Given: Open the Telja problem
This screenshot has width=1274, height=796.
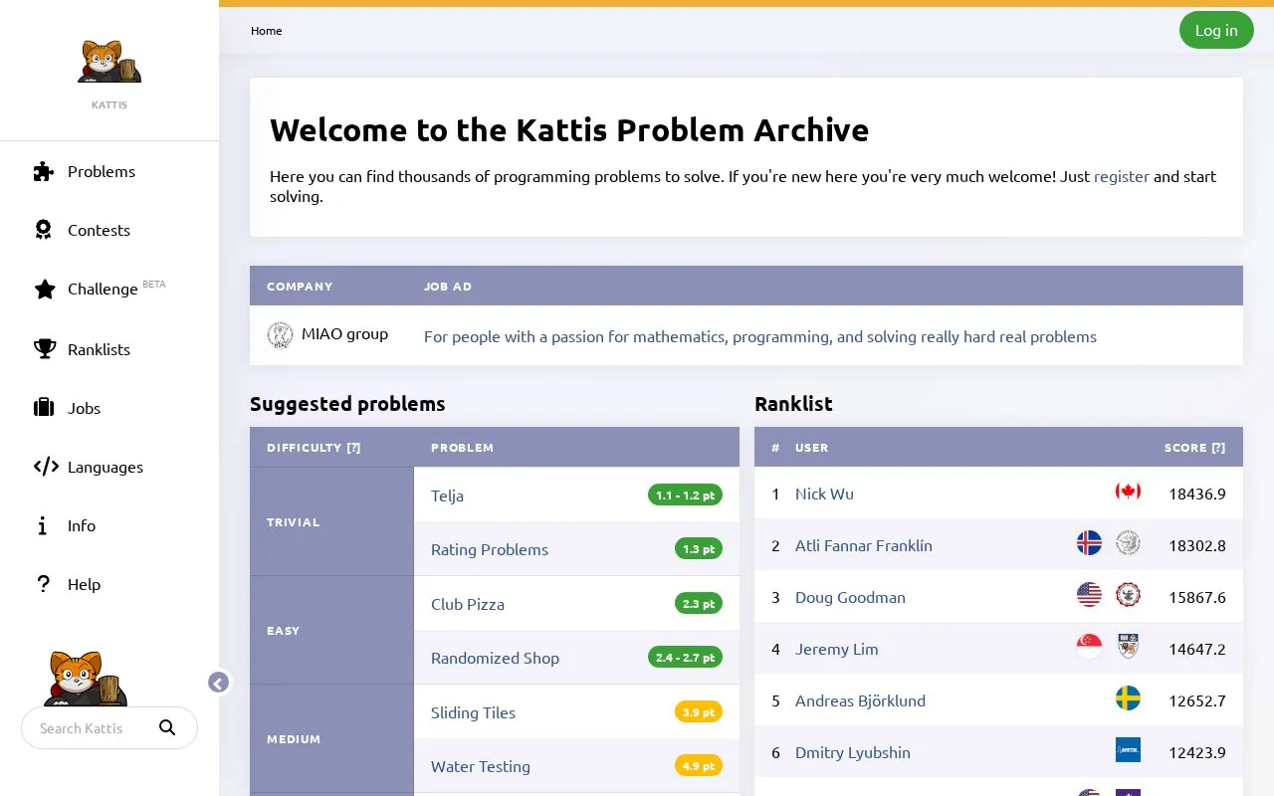Looking at the screenshot, I should [447, 496].
